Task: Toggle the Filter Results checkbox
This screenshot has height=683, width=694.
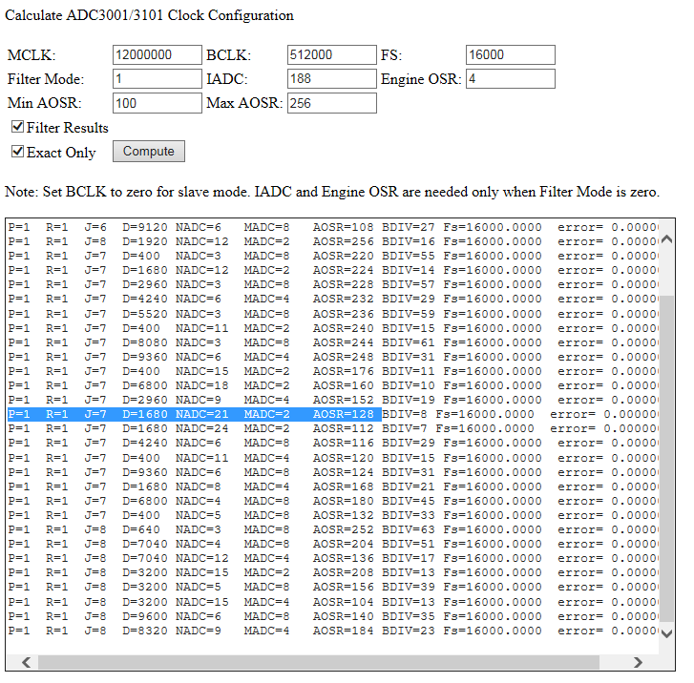Action: pos(17,127)
